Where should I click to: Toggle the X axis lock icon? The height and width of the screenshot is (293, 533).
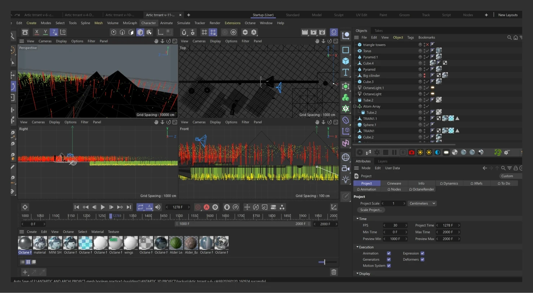[x=37, y=32]
